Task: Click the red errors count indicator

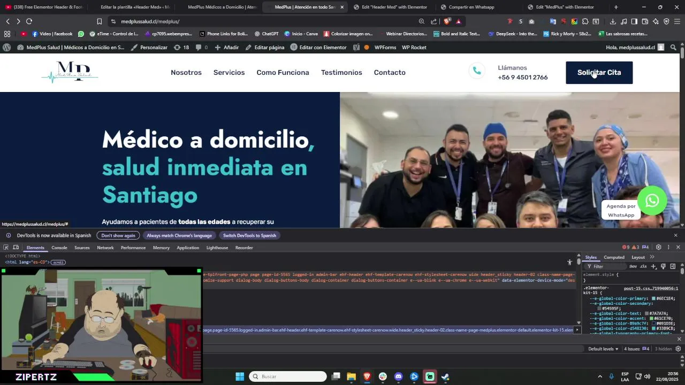Action: click(626, 247)
